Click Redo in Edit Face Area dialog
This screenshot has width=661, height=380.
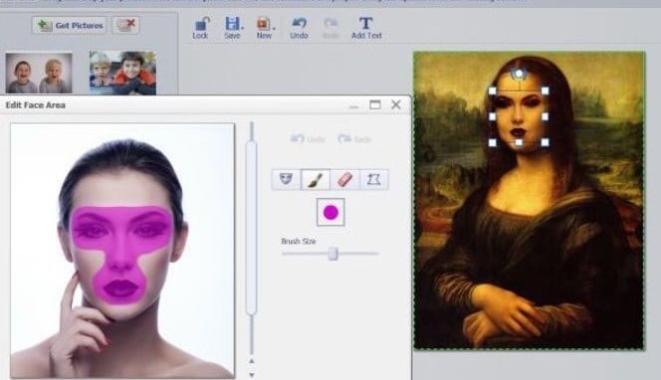tap(354, 139)
